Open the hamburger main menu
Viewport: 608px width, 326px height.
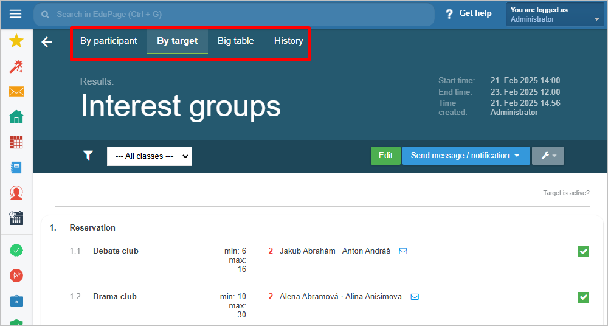coord(16,15)
